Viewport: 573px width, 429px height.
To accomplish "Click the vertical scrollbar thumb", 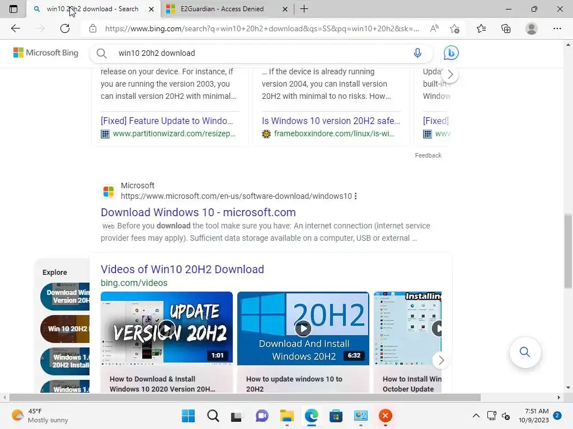I will point(568,251).
